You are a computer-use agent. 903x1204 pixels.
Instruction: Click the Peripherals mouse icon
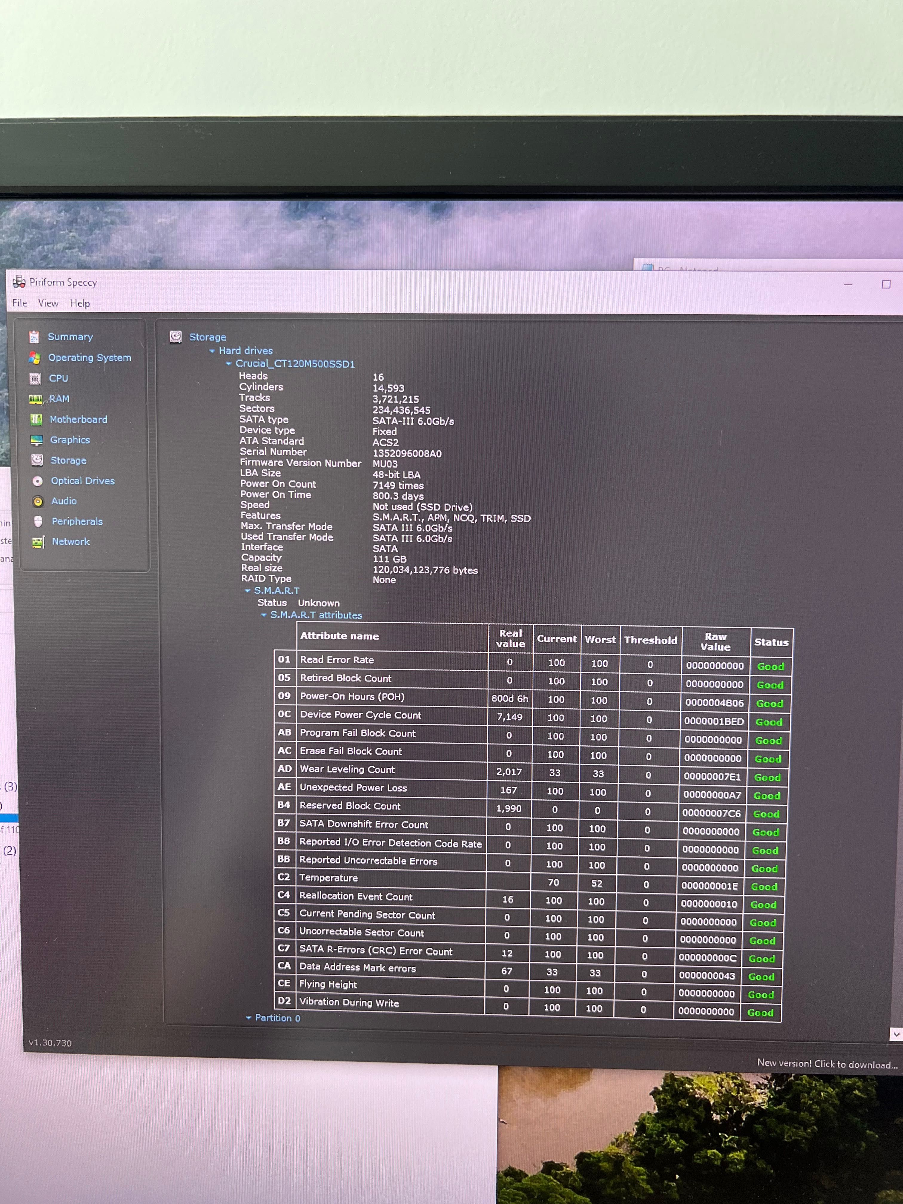point(38,521)
